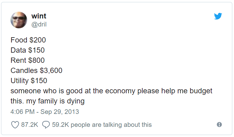Open the @dril handle link
The width and height of the screenshot is (234, 137).
(x=39, y=24)
